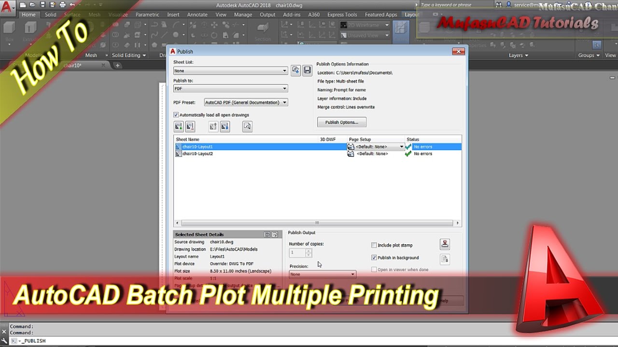Screen dimensions: 618x347
Task: Click the Move Sheet Down icon
Action: (x=225, y=126)
